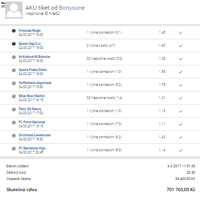Viewport: 200px width, 199px height.
Task: Open the Dortmund-Leverkusen match link
Action: pyautogui.click(x=35, y=135)
